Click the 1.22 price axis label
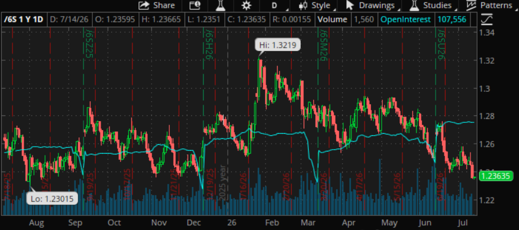 point(487,200)
